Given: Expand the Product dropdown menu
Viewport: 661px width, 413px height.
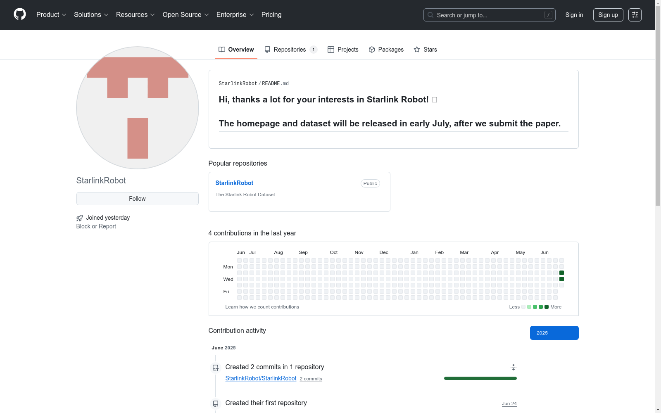Looking at the screenshot, I should (x=51, y=15).
